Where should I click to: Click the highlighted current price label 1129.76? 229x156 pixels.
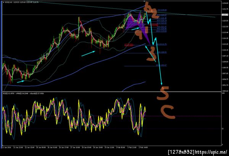pyautogui.click(x=225, y=15)
